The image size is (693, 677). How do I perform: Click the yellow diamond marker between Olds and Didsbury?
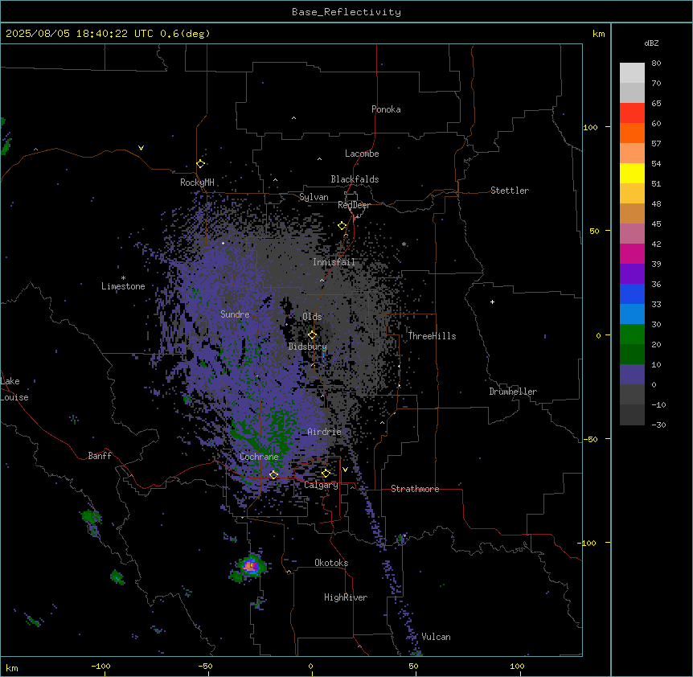313,335
